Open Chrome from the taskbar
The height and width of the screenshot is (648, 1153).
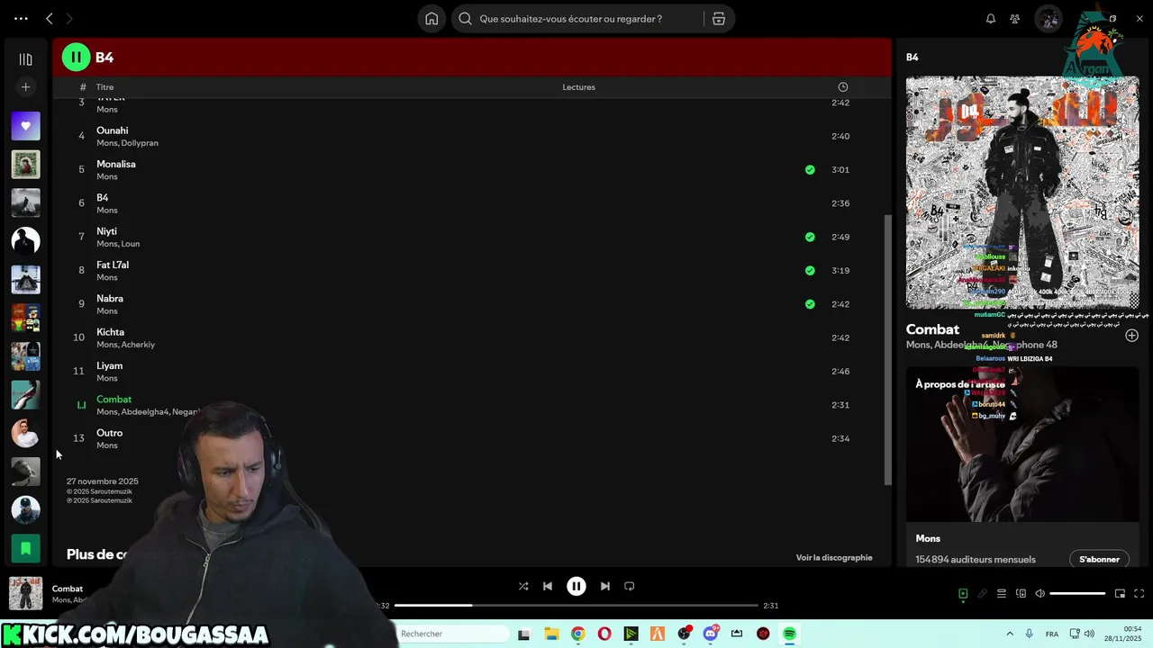(x=577, y=634)
